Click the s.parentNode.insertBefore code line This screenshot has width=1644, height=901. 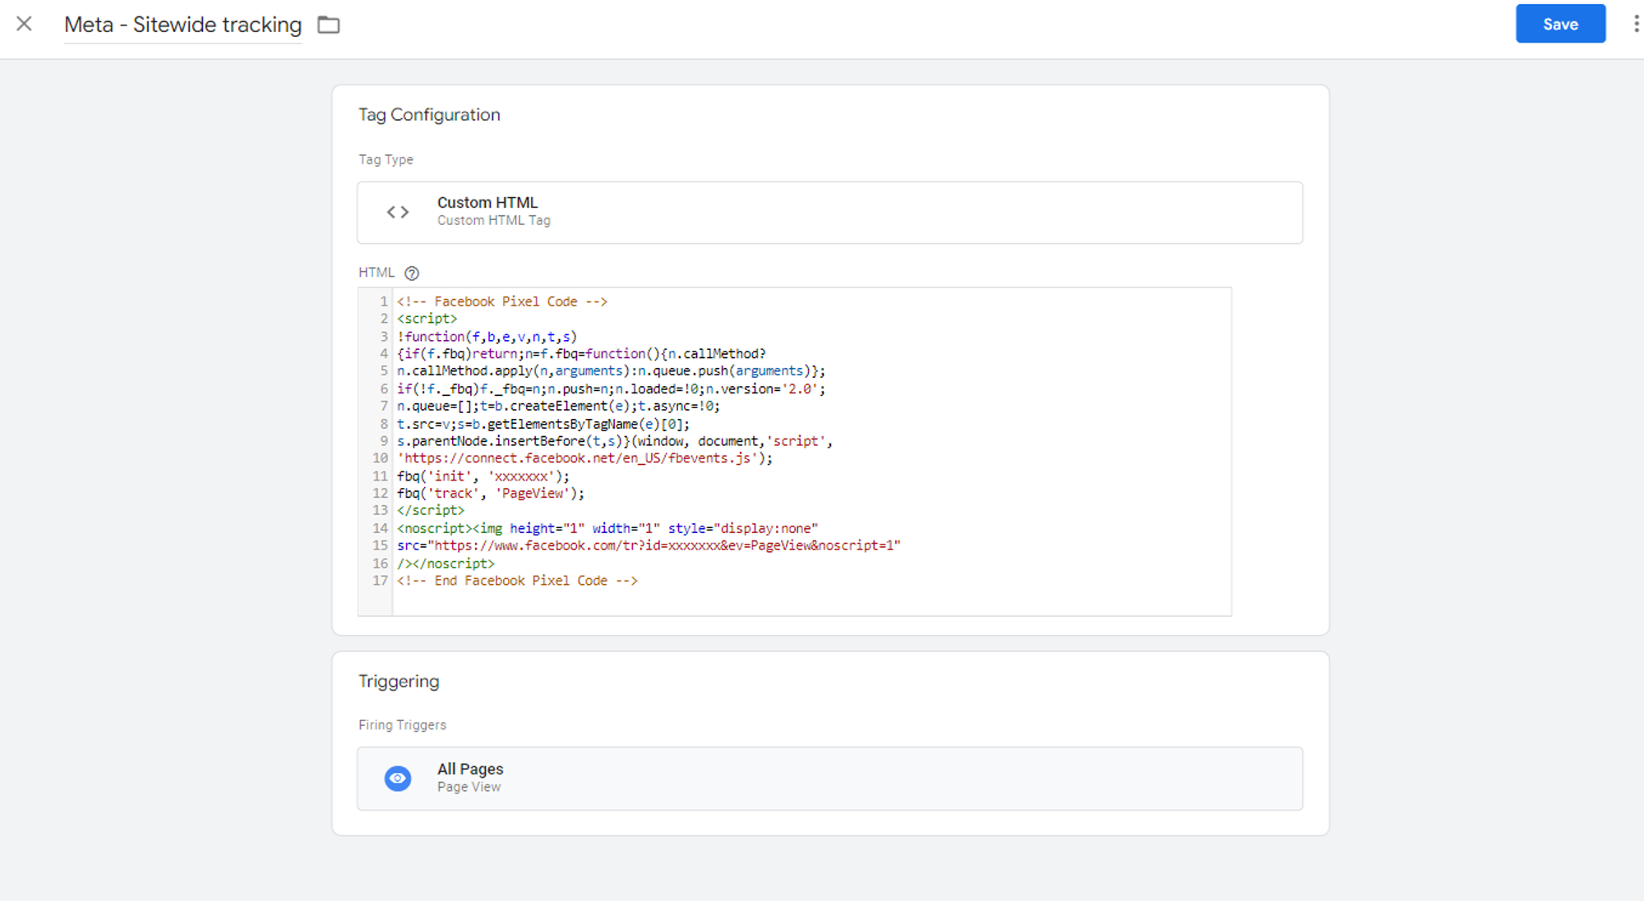tap(615, 441)
